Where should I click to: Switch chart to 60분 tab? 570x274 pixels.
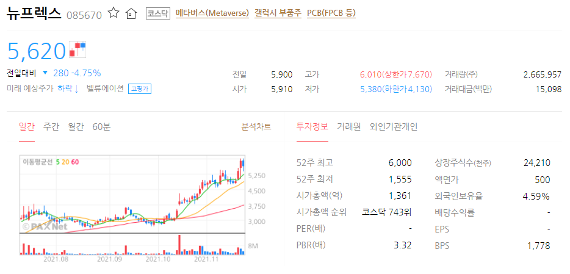click(101, 127)
